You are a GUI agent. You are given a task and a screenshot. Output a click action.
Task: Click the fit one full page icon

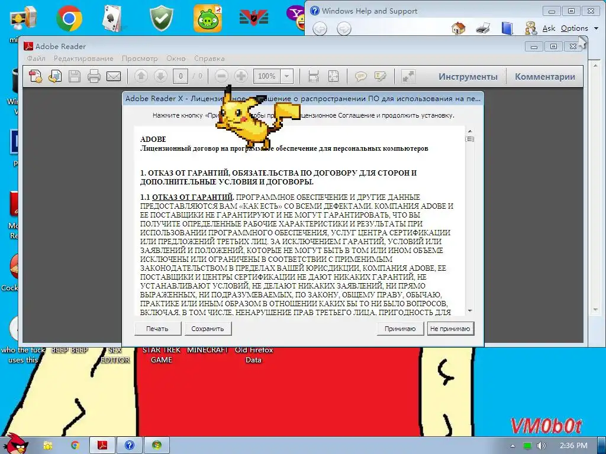(x=333, y=76)
